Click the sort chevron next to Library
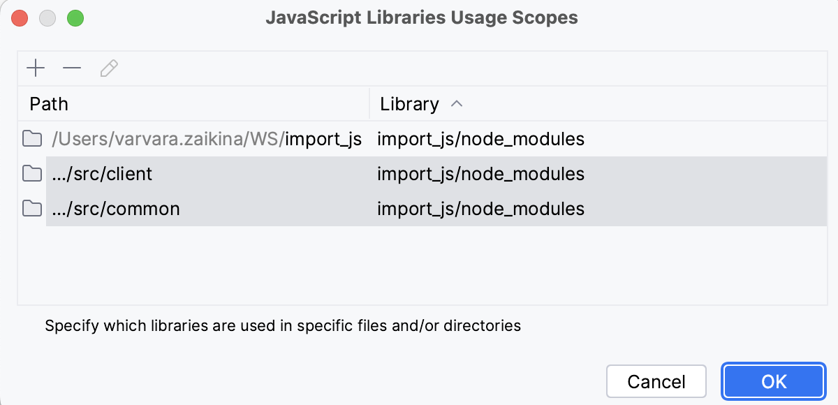The image size is (838, 405). 457,103
